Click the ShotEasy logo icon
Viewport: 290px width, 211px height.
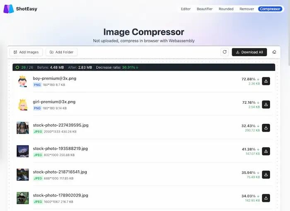pyautogui.click(x=9, y=9)
